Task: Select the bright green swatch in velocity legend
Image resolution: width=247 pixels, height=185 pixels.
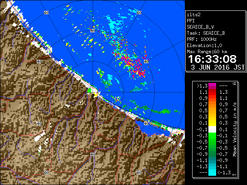Action: pyautogui.click(x=212, y=136)
